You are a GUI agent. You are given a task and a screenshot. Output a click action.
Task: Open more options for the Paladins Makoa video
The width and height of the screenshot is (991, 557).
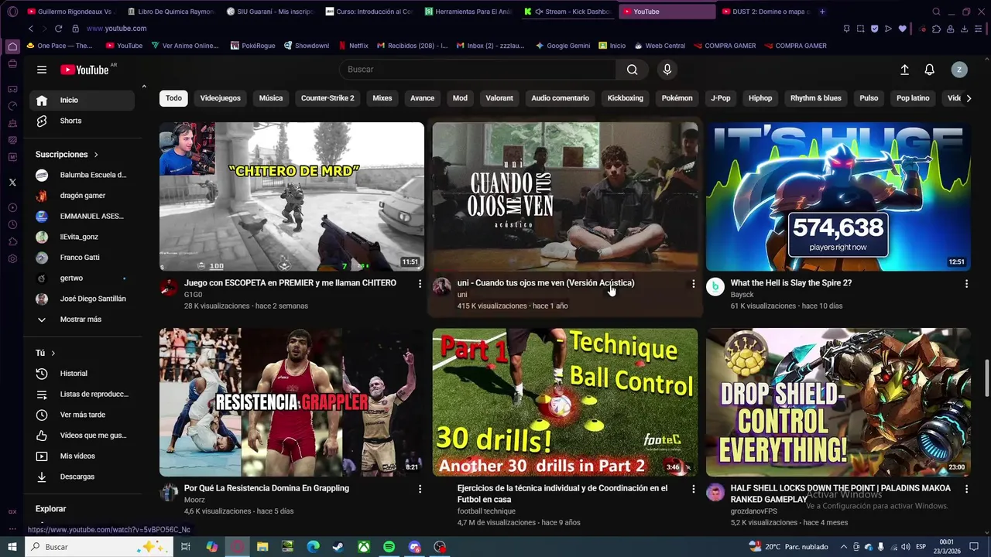coord(966,489)
